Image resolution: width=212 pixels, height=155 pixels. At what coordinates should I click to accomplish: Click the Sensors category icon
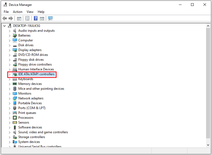[x=15, y=122]
